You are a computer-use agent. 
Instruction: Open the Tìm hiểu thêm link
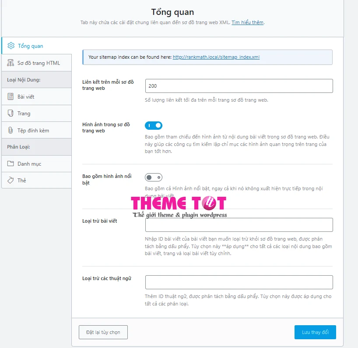point(248,22)
